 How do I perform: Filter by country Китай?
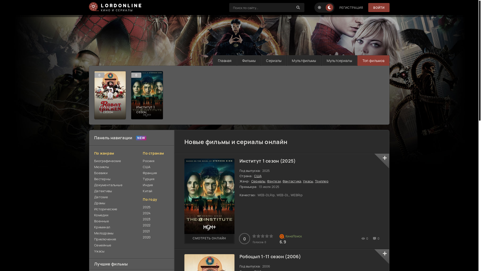point(148,191)
